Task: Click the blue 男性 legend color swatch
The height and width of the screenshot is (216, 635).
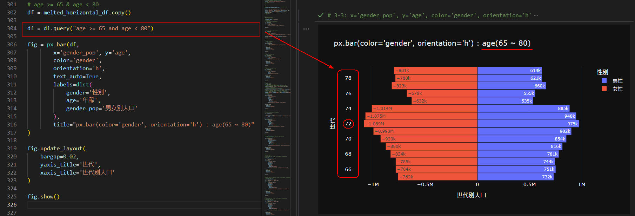Action: point(604,81)
